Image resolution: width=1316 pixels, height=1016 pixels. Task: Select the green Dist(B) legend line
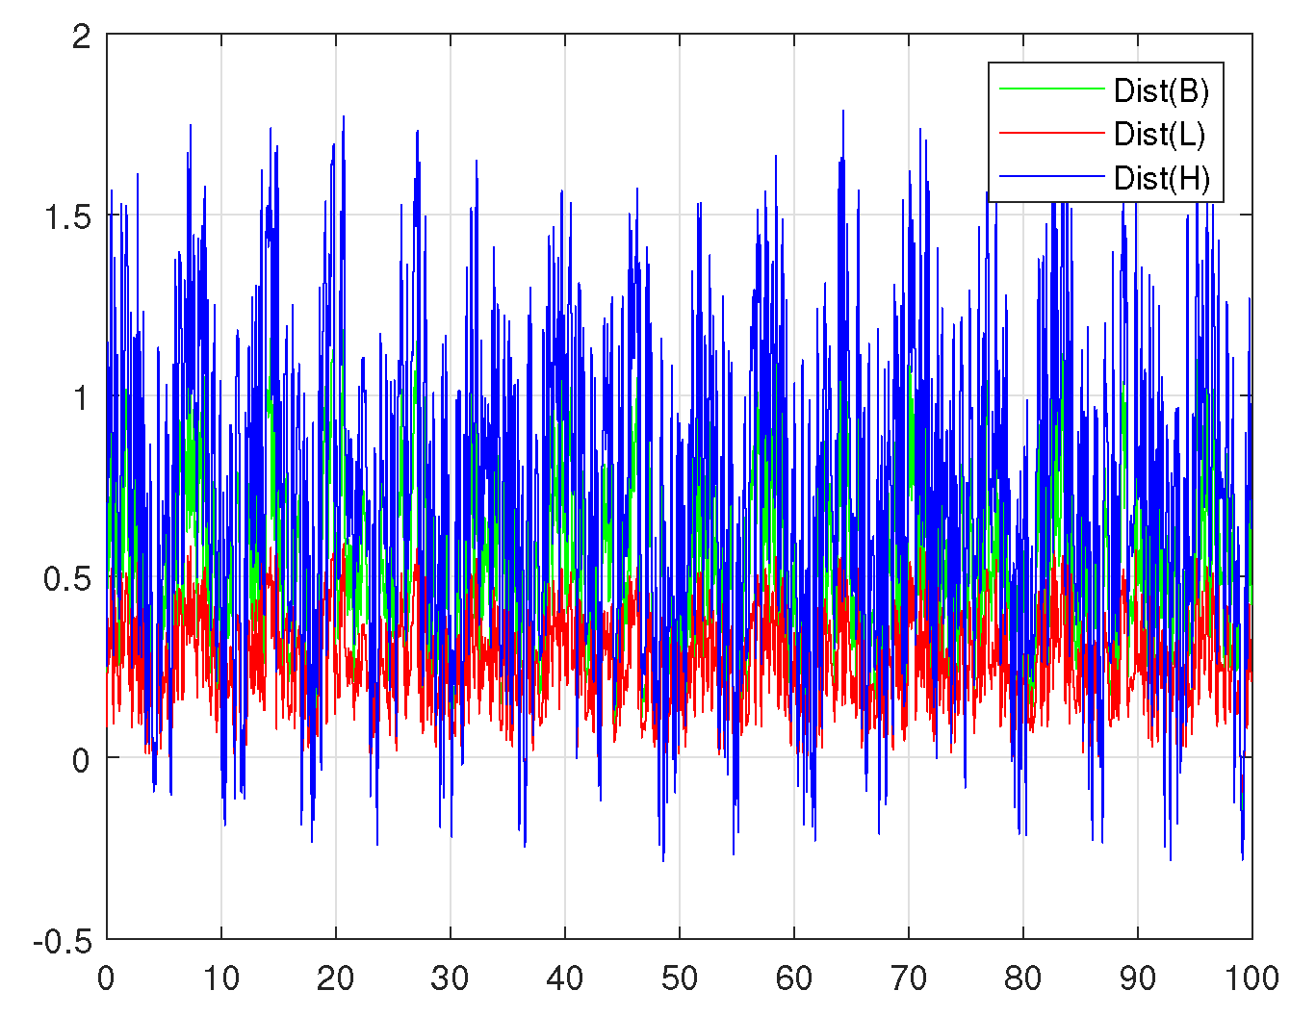(x=1051, y=89)
